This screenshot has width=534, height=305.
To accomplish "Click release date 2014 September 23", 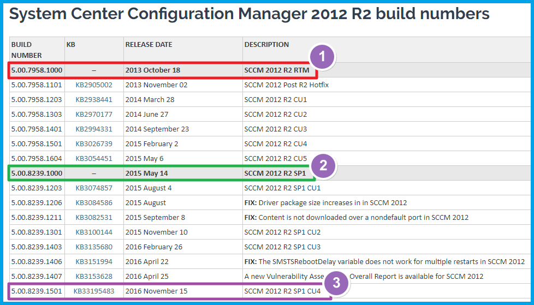I will point(157,129).
